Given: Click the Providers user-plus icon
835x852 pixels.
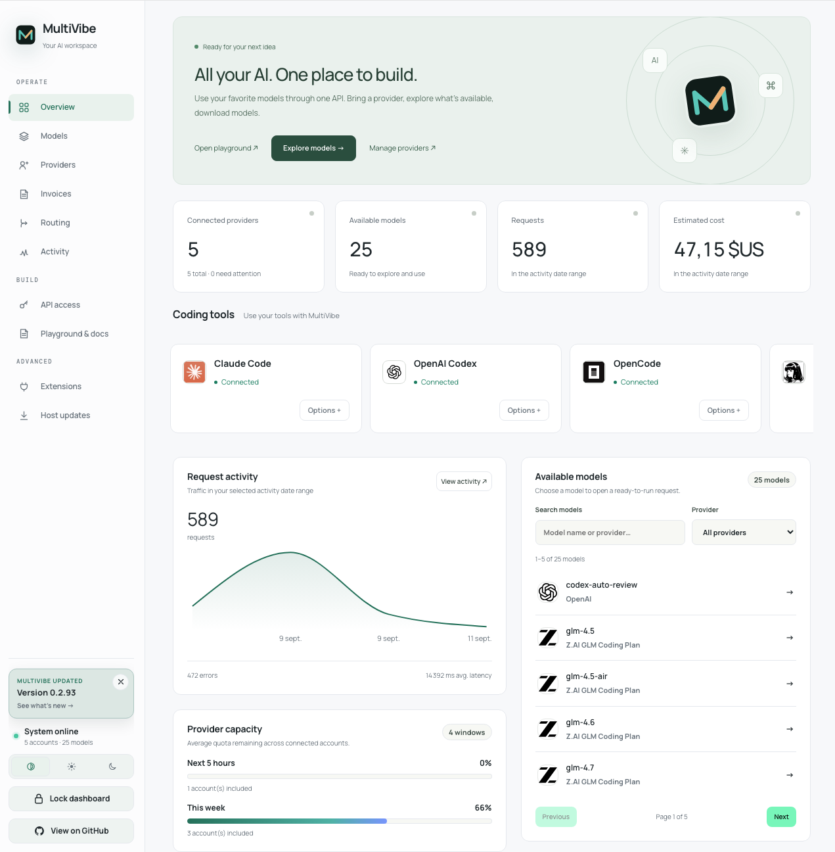Looking at the screenshot, I should (x=24, y=165).
